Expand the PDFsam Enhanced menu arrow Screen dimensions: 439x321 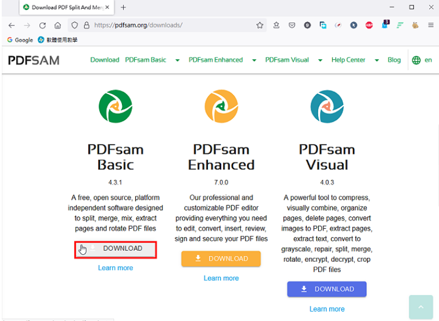click(254, 60)
